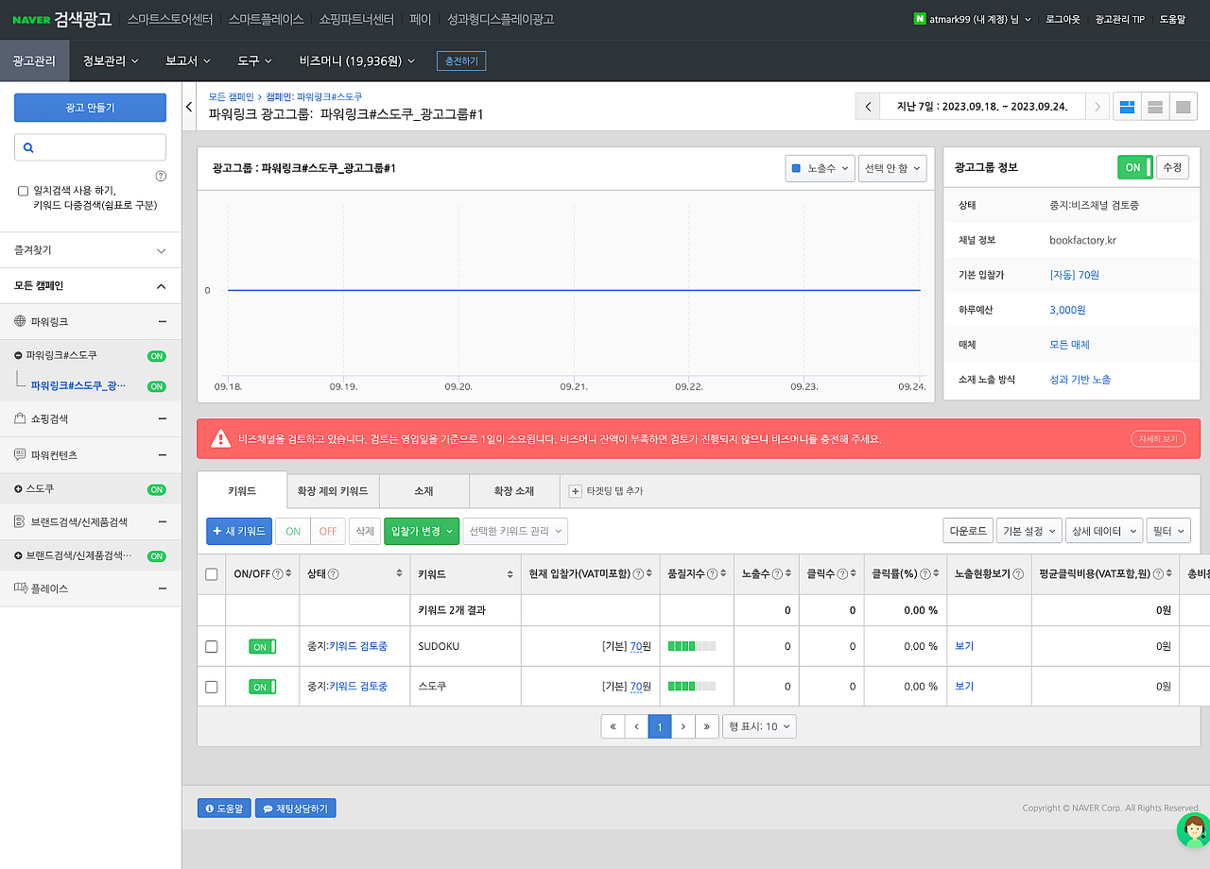
Task: Open the 보고서 menu
Action: pyautogui.click(x=186, y=60)
